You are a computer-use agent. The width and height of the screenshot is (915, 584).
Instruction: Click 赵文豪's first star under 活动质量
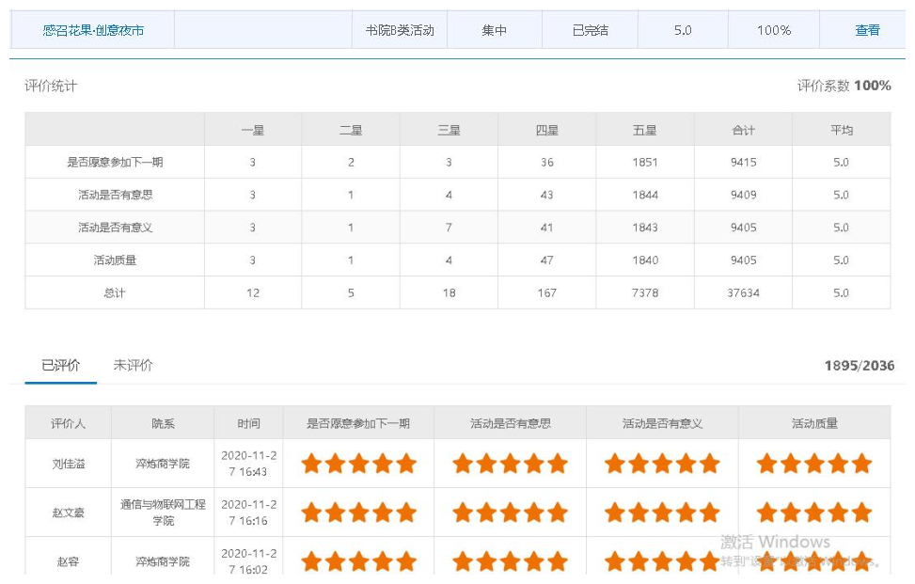click(x=767, y=512)
